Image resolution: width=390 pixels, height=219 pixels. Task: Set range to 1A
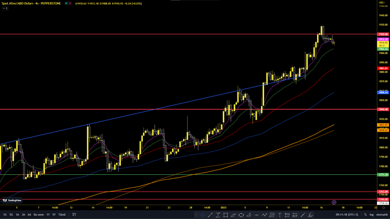coord(17,215)
